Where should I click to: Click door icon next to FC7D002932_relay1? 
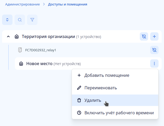(x=20, y=50)
